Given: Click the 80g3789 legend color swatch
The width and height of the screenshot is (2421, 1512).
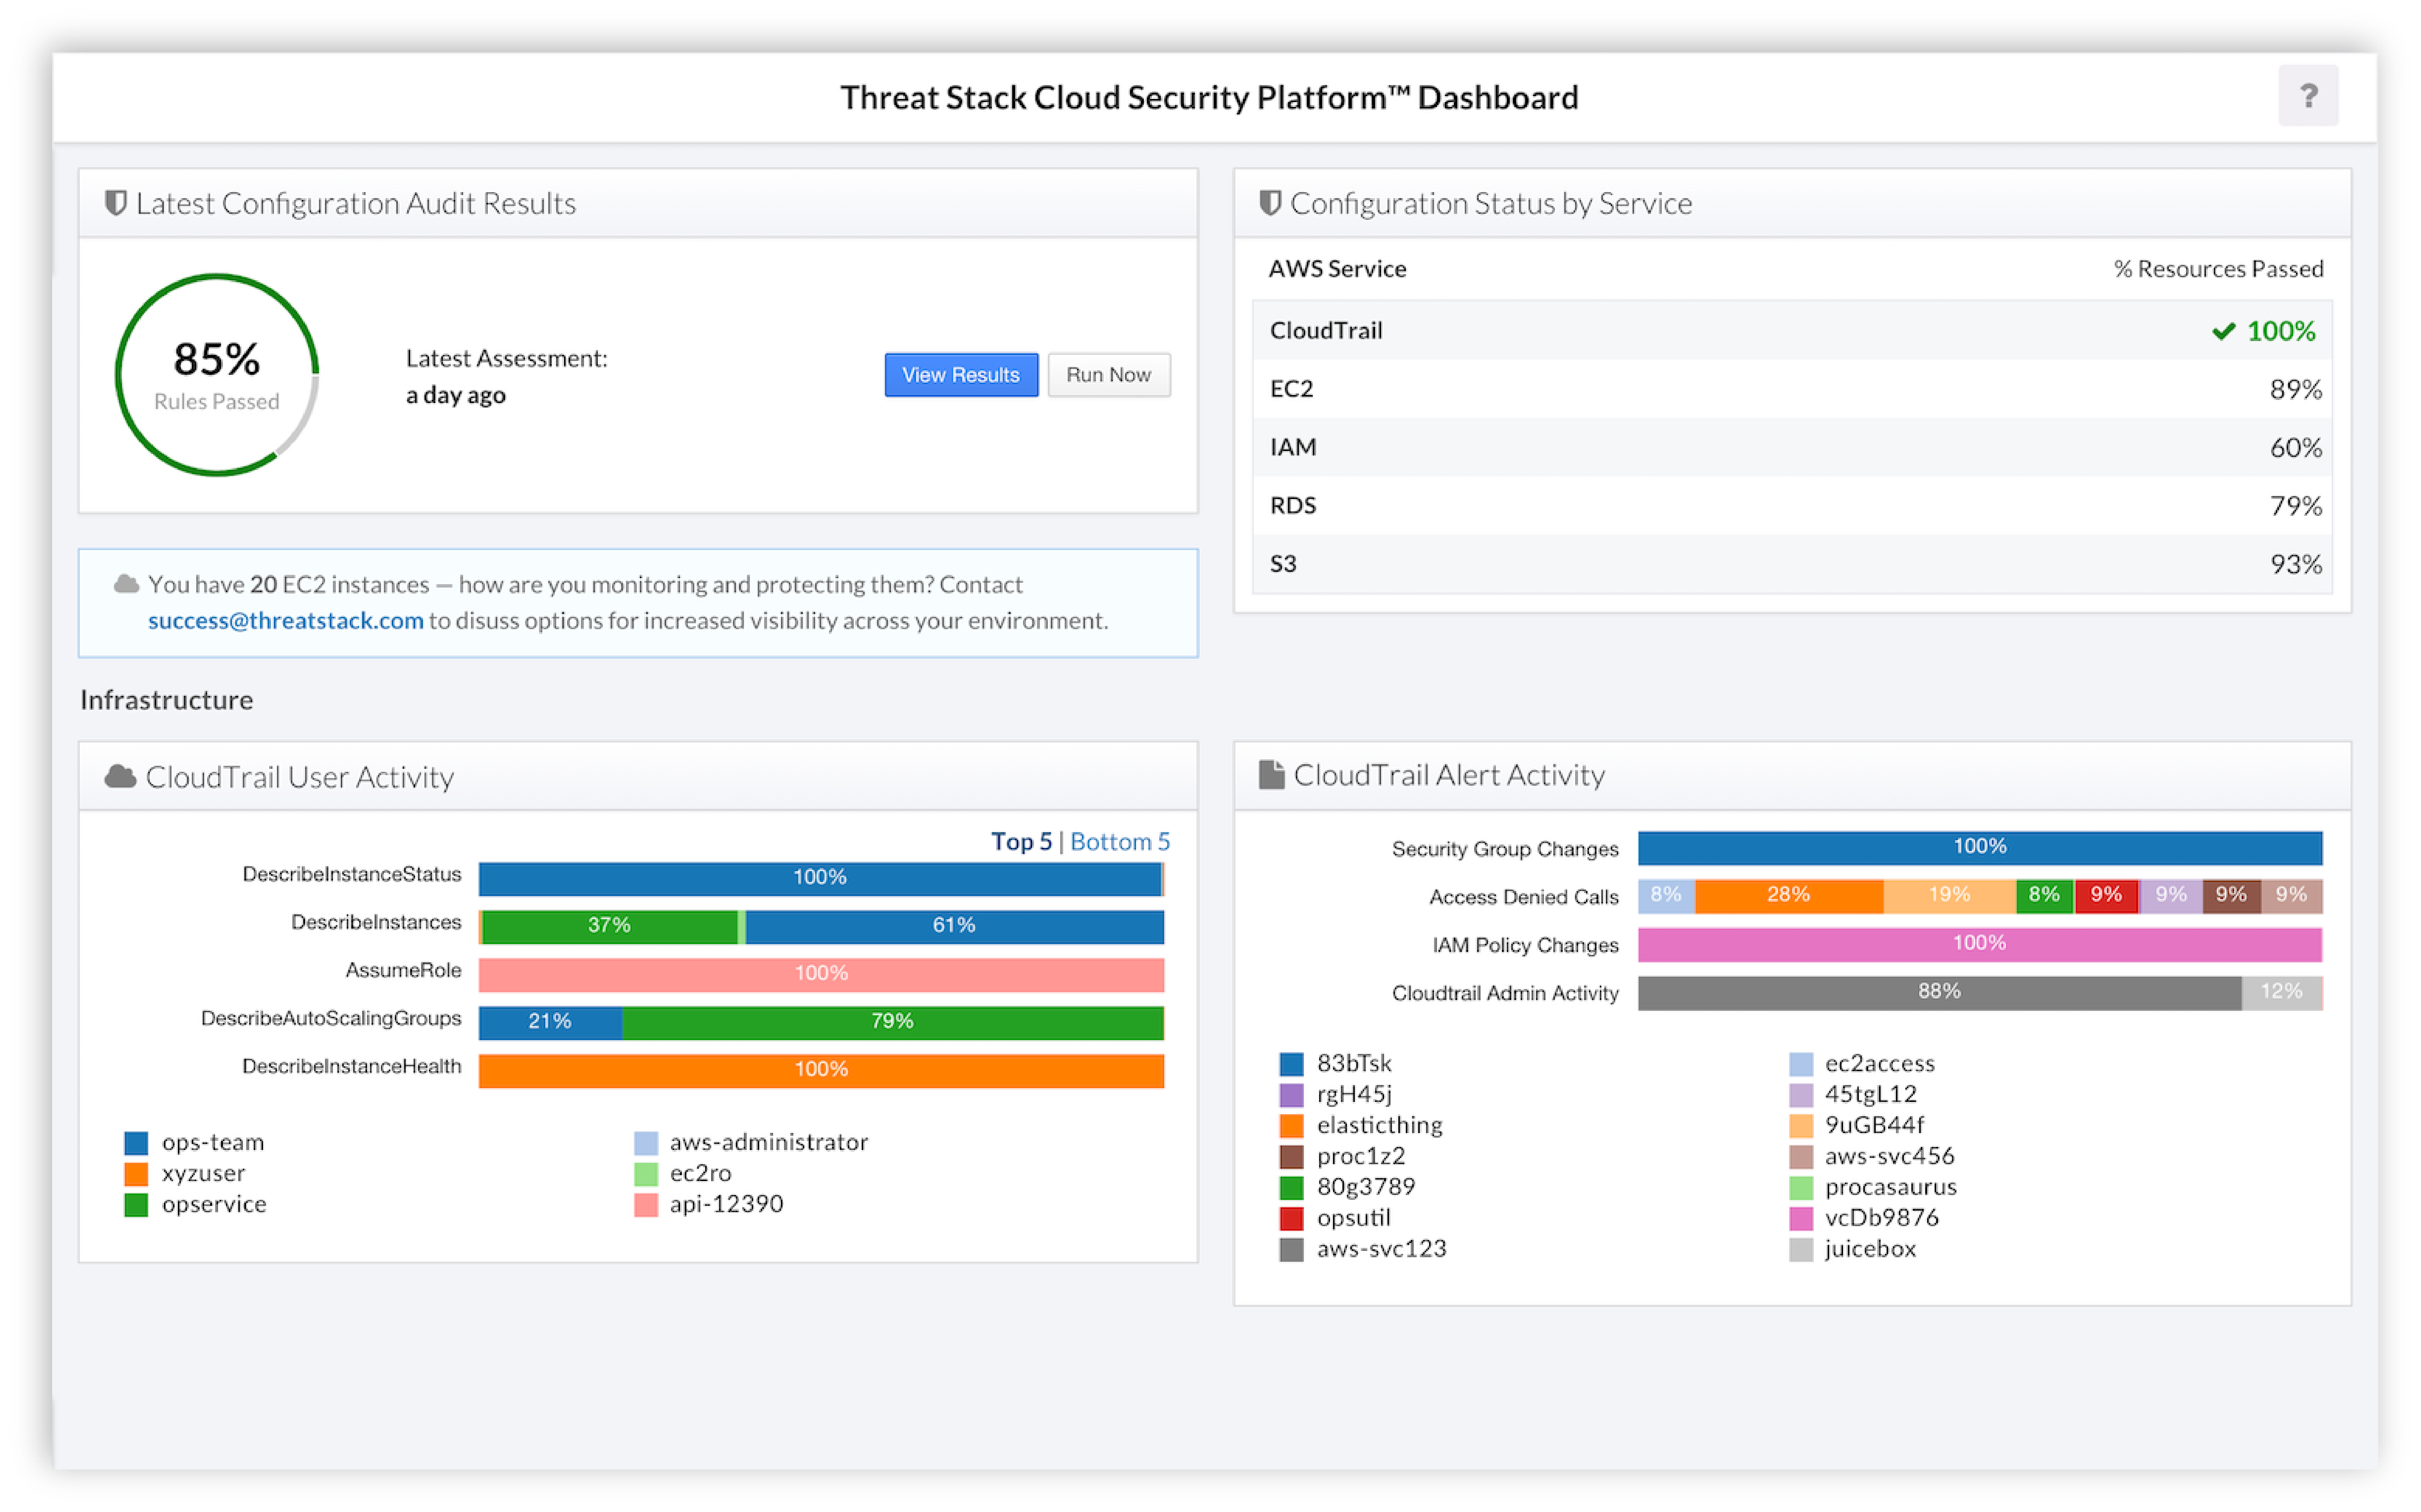Looking at the screenshot, I should coord(1291,1187).
